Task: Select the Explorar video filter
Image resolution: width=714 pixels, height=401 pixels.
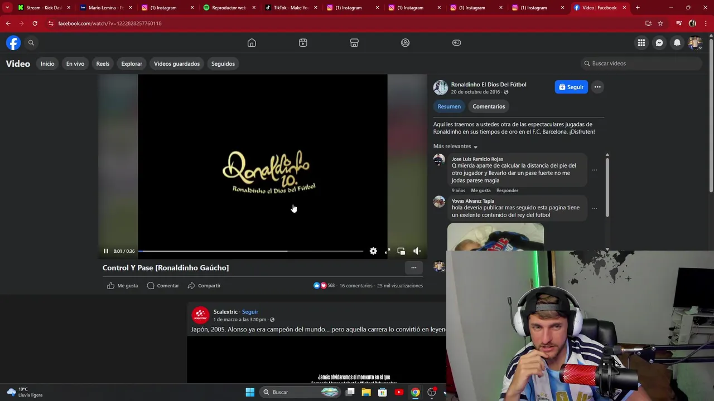Action: point(132,63)
